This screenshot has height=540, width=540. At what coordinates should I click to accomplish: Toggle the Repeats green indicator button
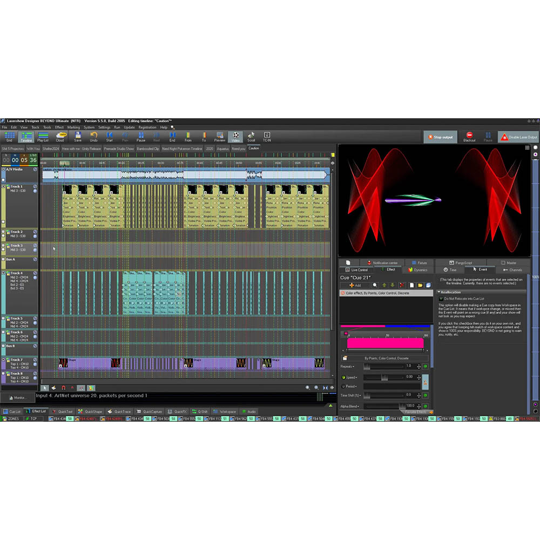pyautogui.click(x=426, y=367)
